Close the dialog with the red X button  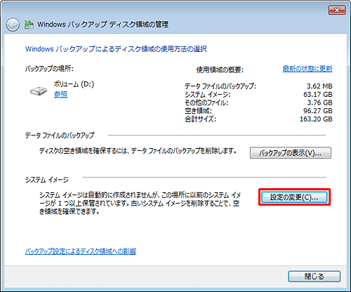(337, 11)
